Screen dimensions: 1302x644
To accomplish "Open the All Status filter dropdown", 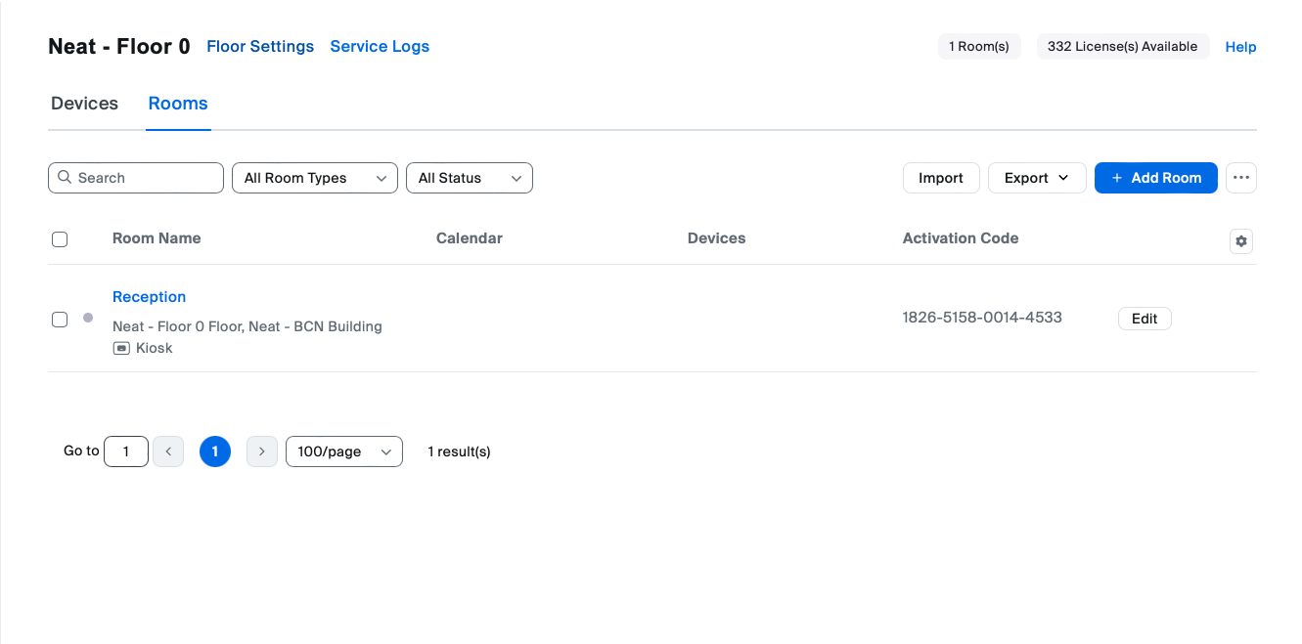I will pyautogui.click(x=470, y=178).
